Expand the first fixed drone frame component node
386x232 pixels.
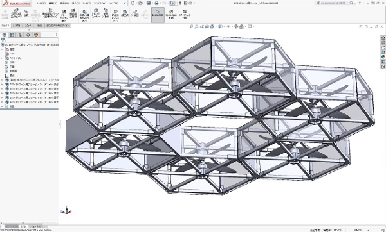2,80
